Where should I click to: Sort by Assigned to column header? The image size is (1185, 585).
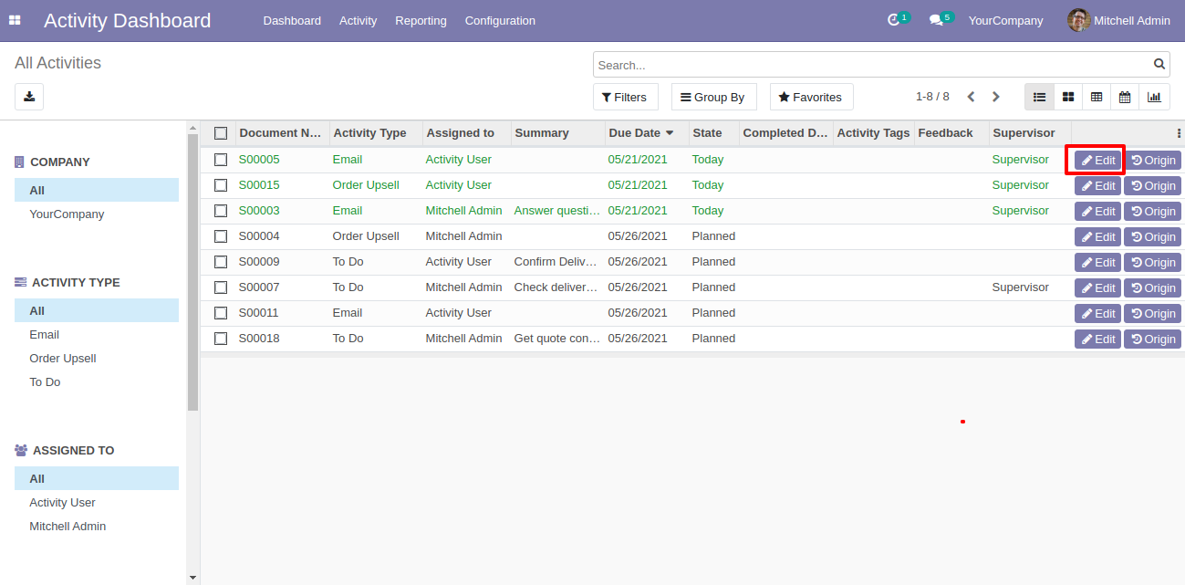point(467,133)
